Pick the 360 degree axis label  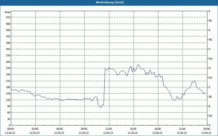coord(8,49)
